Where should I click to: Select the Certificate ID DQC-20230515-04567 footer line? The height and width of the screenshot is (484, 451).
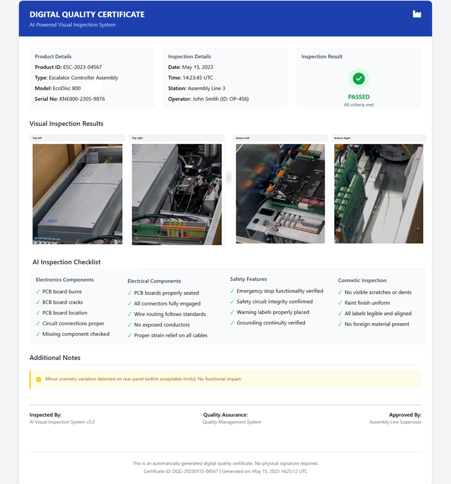[x=225, y=471]
